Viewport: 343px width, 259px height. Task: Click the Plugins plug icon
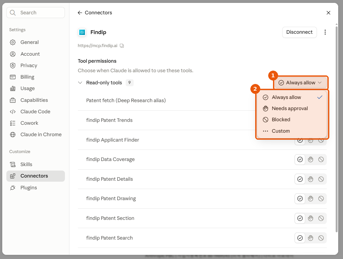[13, 188]
